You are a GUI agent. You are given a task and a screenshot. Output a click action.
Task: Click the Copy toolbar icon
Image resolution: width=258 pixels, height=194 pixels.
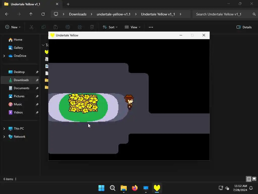[x=44, y=27]
